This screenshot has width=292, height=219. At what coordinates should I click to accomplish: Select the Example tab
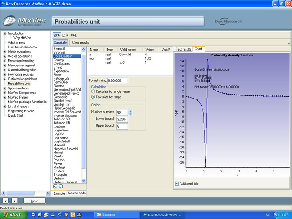pos(59,193)
